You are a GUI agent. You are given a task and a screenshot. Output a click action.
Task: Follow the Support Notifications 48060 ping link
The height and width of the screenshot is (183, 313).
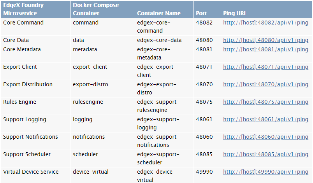pos(266,137)
